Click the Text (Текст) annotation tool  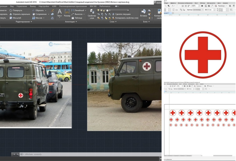60,13
